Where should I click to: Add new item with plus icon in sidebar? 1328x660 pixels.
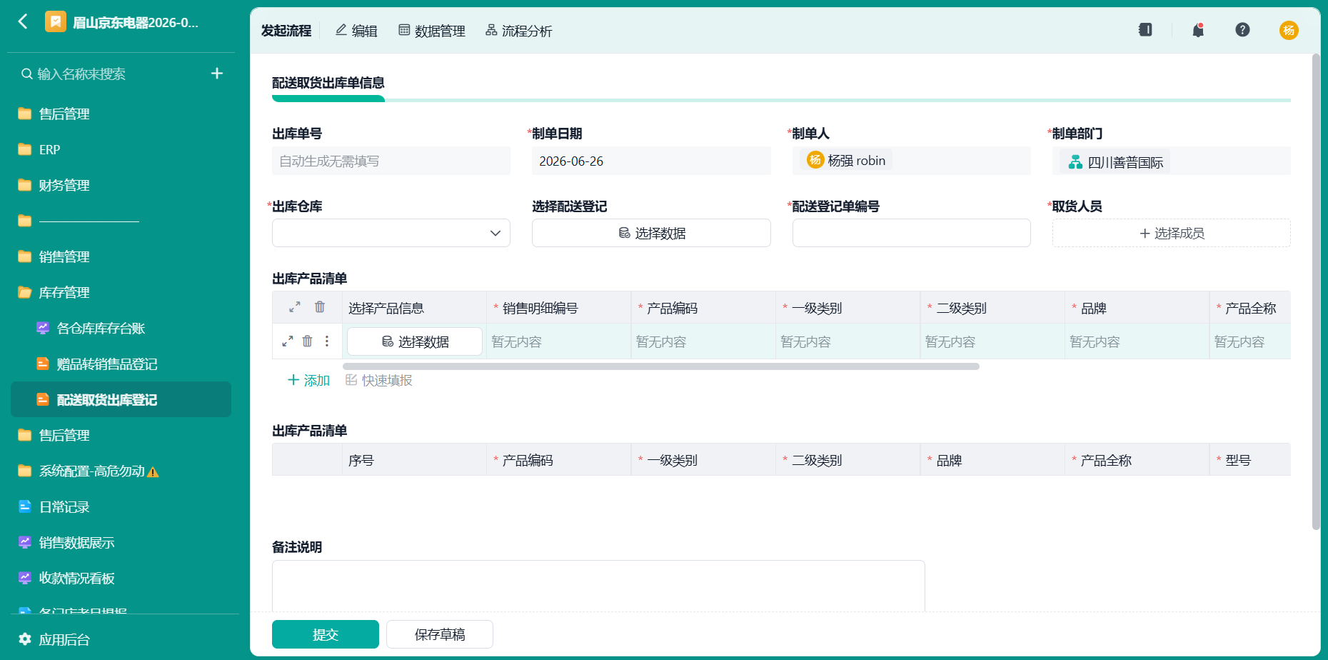click(217, 74)
